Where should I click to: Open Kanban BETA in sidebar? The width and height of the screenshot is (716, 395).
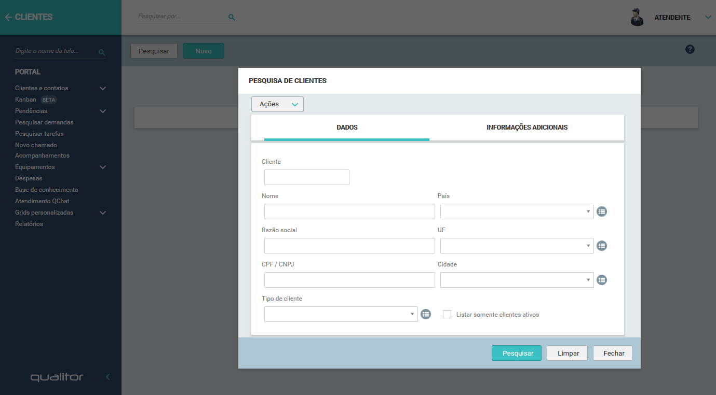36,100
